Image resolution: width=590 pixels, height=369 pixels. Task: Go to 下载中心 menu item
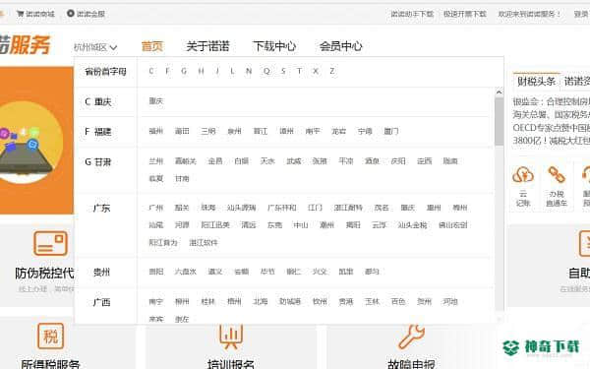[x=274, y=46]
